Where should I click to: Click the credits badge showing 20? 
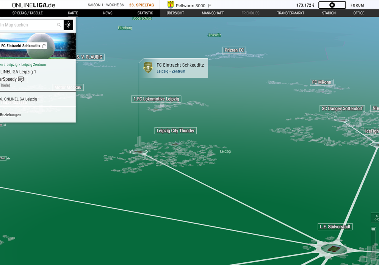[332, 5]
